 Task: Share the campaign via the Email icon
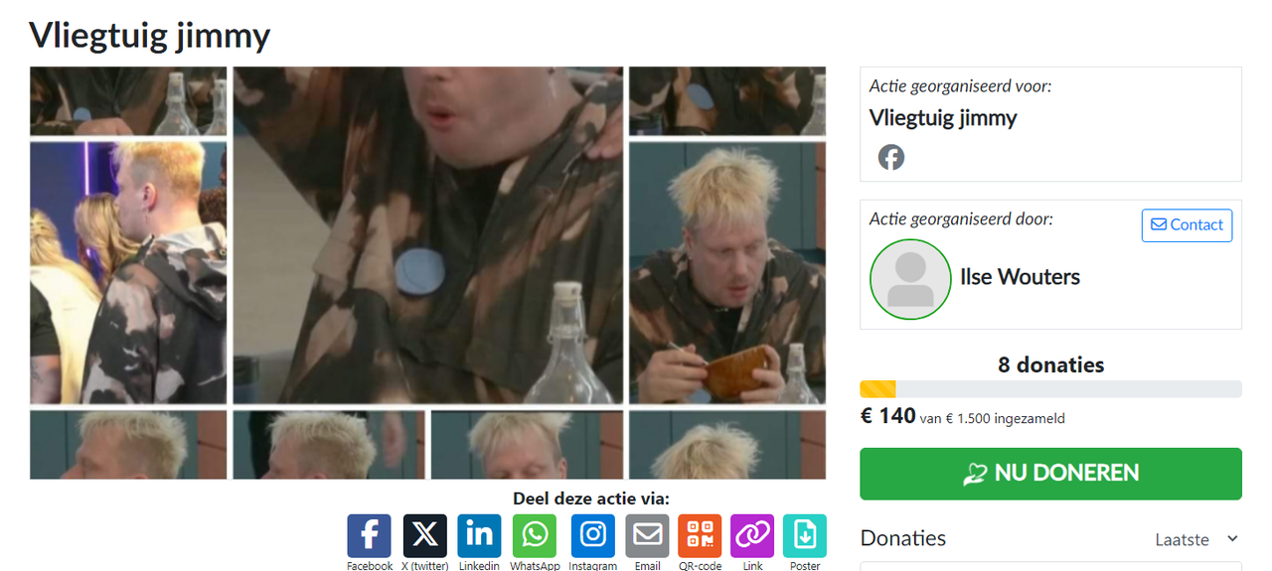coord(647,535)
